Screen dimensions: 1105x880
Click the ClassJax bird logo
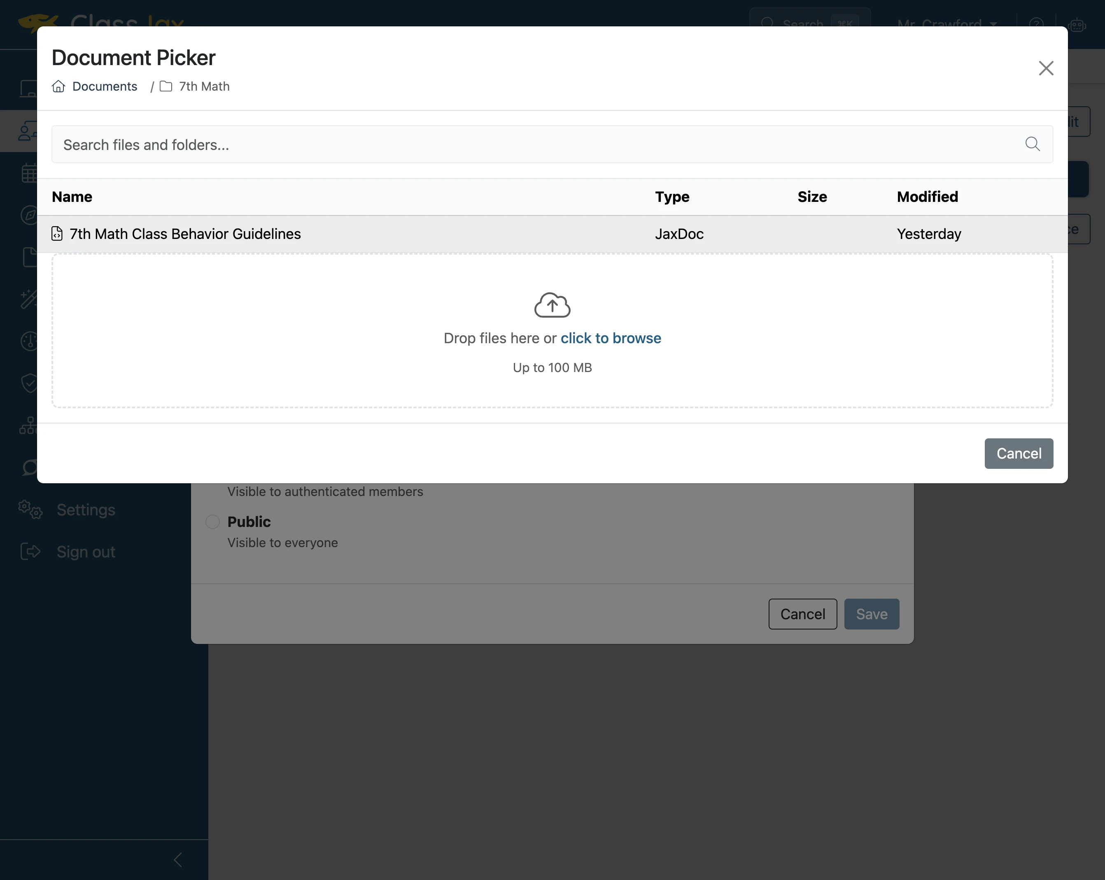pyautogui.click(x=37, y=21)
